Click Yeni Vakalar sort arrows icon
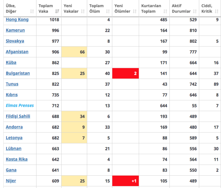 (x=83, y=11)
